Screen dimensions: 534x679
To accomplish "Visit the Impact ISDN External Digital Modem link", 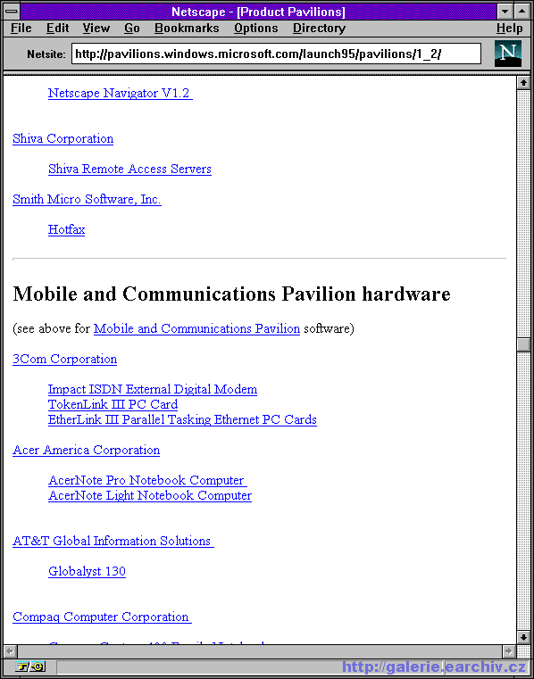I will (x=153, y=389).
